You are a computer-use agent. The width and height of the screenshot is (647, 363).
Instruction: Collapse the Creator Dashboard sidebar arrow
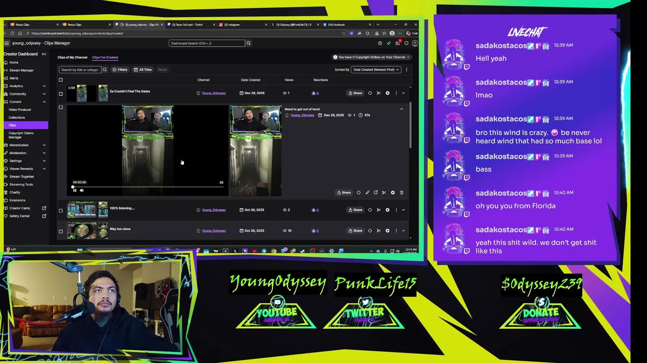(x=43, y=54)
